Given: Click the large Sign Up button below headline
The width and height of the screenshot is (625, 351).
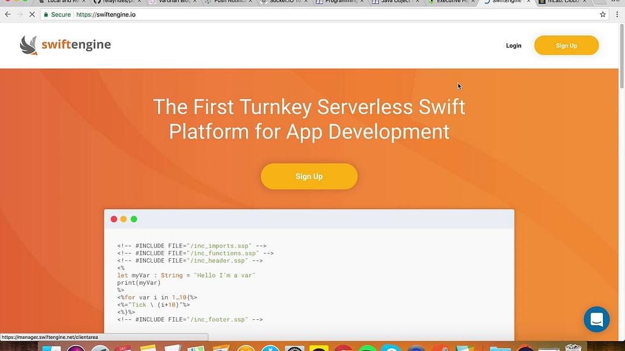Looking at the screenshot, I should pos(309,176).
